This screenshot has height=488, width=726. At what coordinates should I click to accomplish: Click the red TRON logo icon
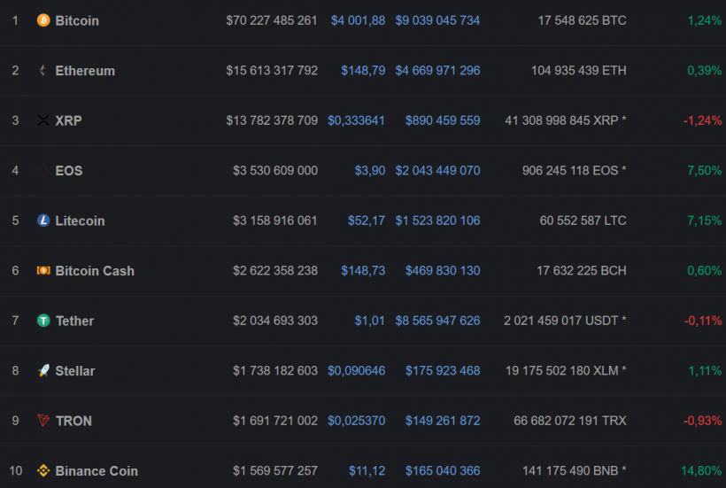(x=43, y=421)
